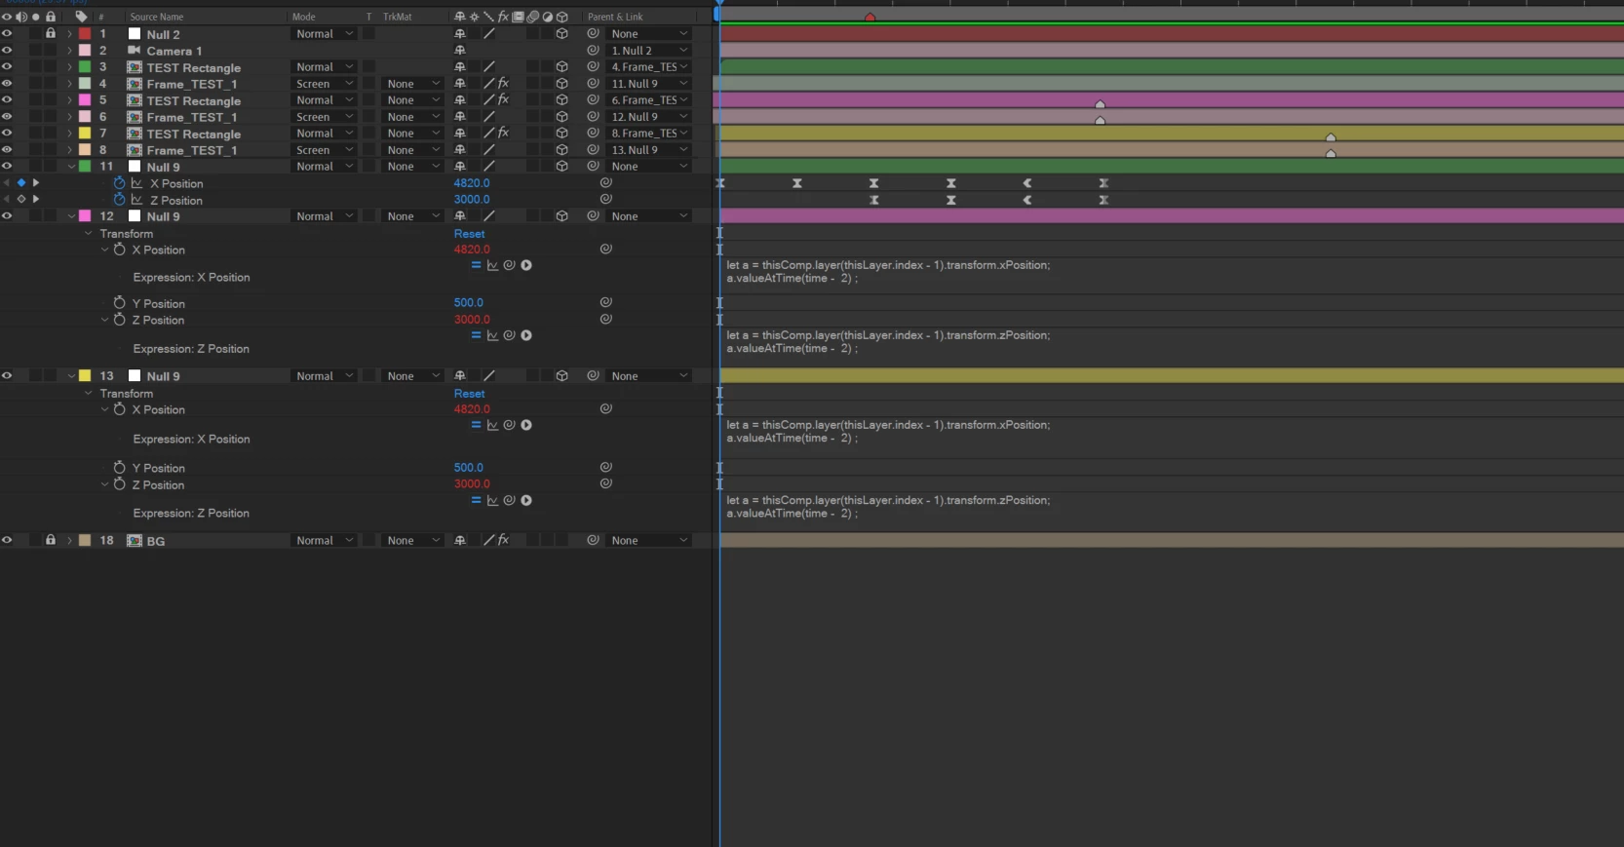Click red label color swatch of layer 1
The width and height of the screenshot is (1624, 847).
point(85,34)
